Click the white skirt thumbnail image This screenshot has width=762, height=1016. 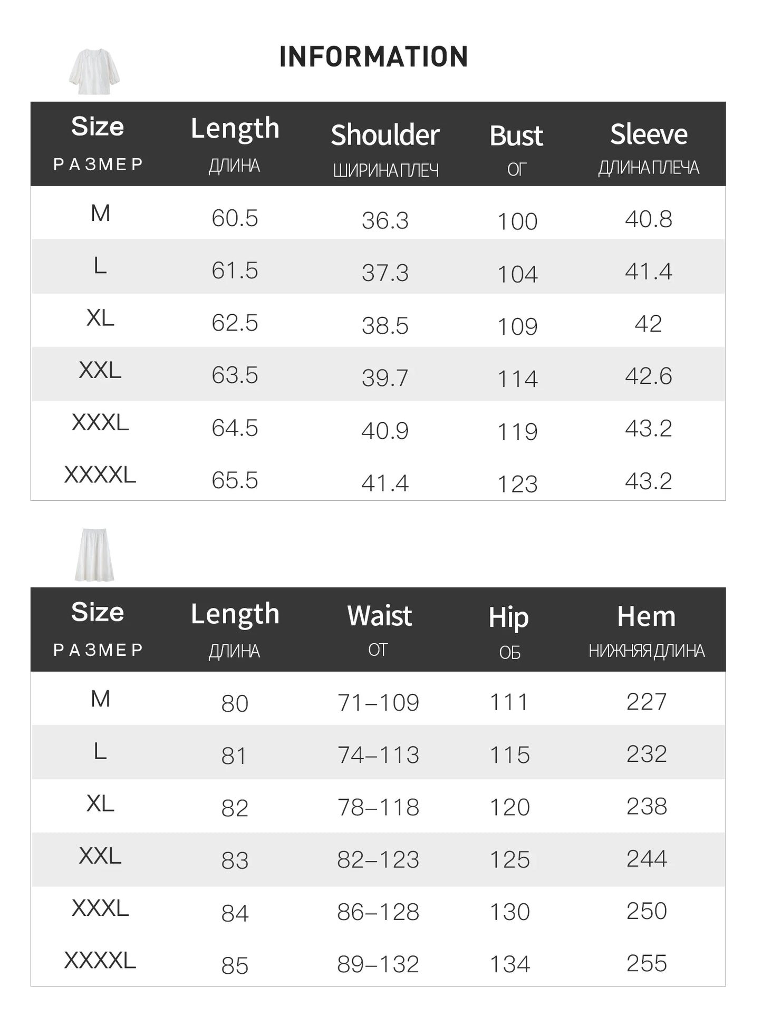click(94, 555)
